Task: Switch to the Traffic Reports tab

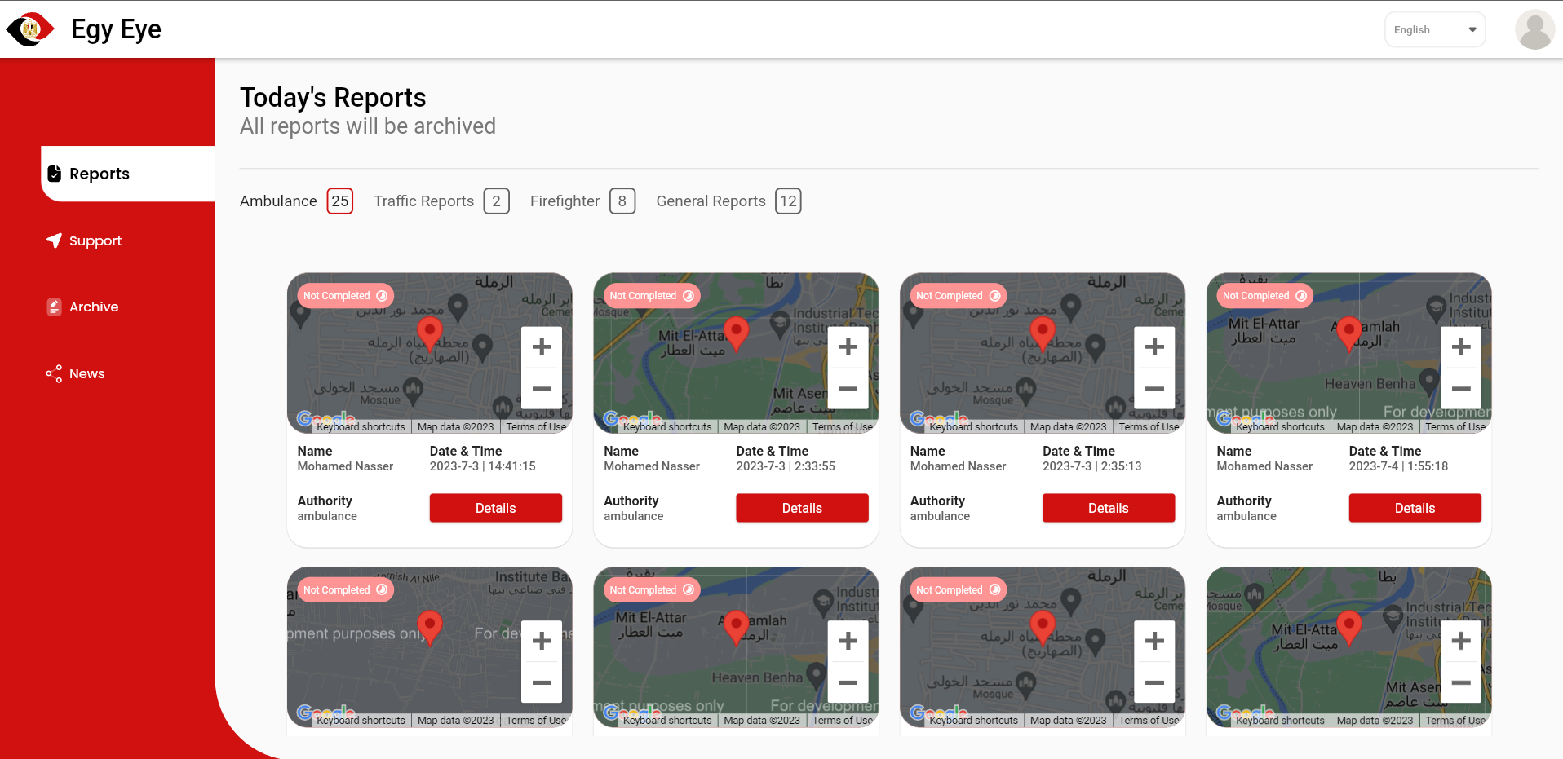Action: click(x=441, y=201)
